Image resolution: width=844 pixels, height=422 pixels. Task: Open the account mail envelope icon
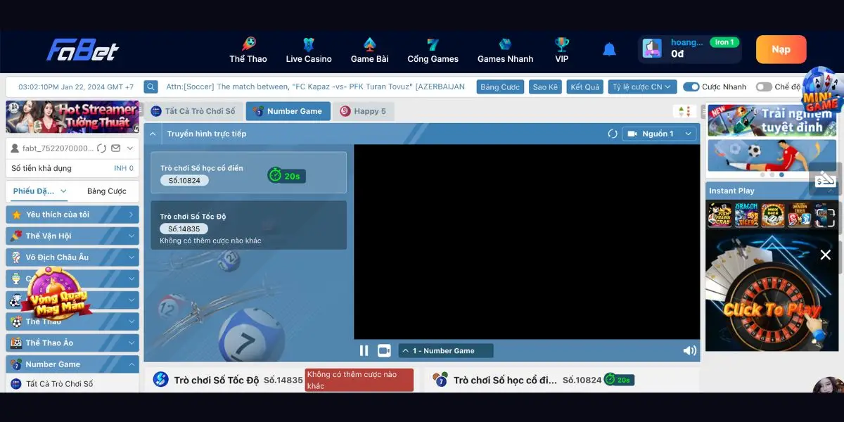click(x=116, y=148)
